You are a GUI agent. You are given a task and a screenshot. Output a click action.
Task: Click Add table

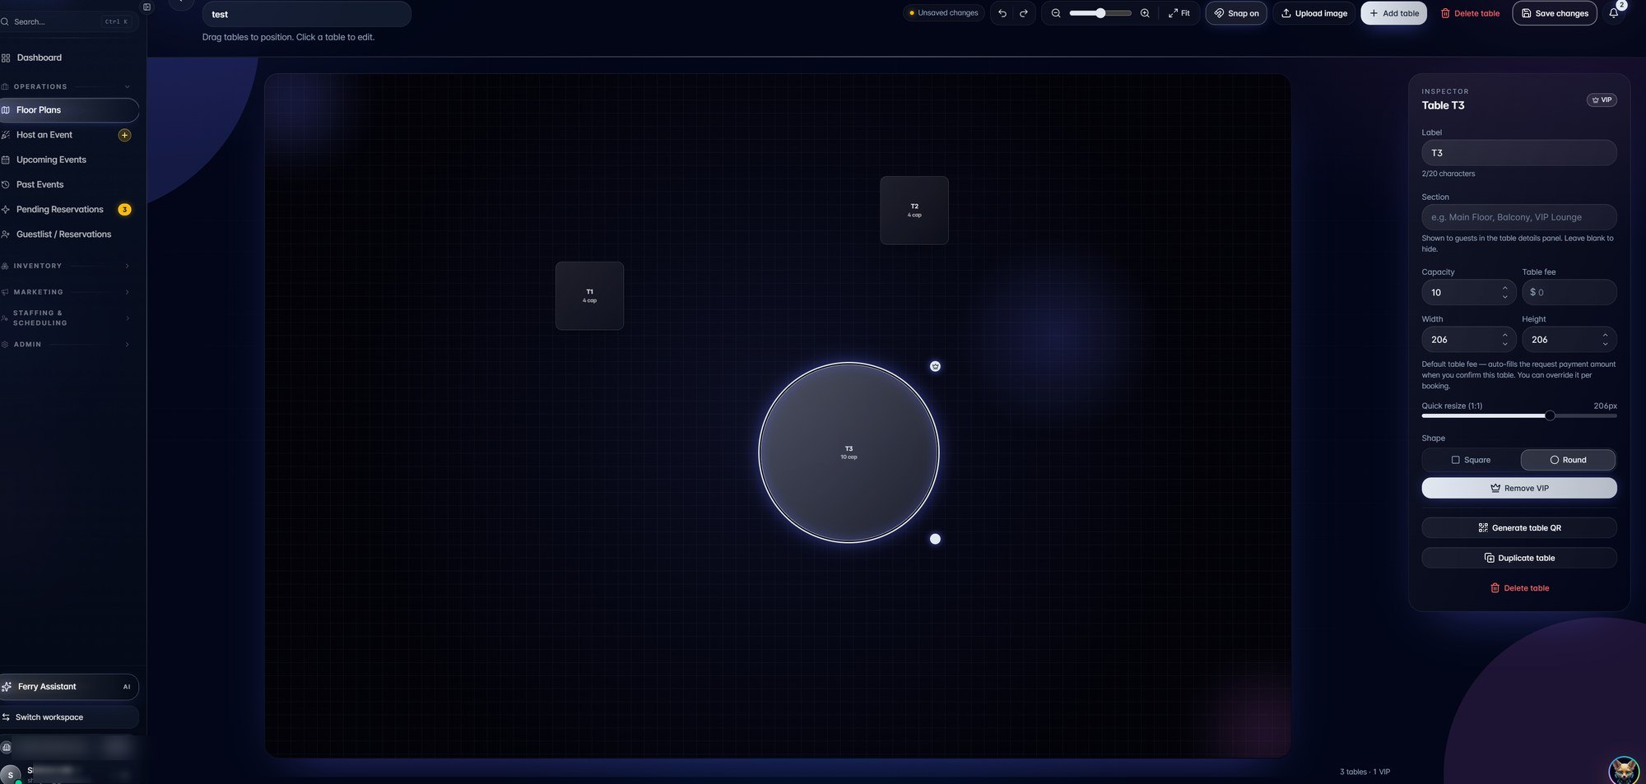tap(1394, 13)
